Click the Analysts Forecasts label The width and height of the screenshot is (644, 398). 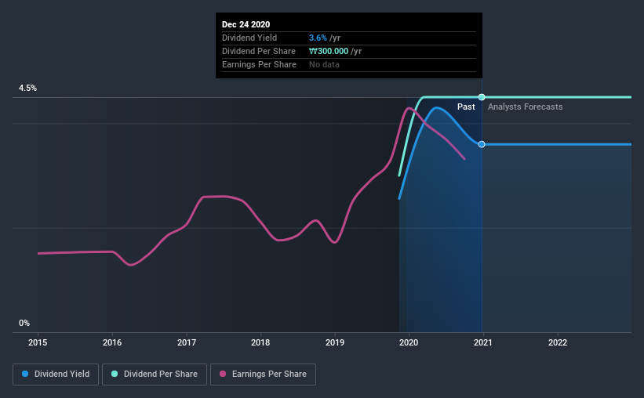[x=526, y=107]
